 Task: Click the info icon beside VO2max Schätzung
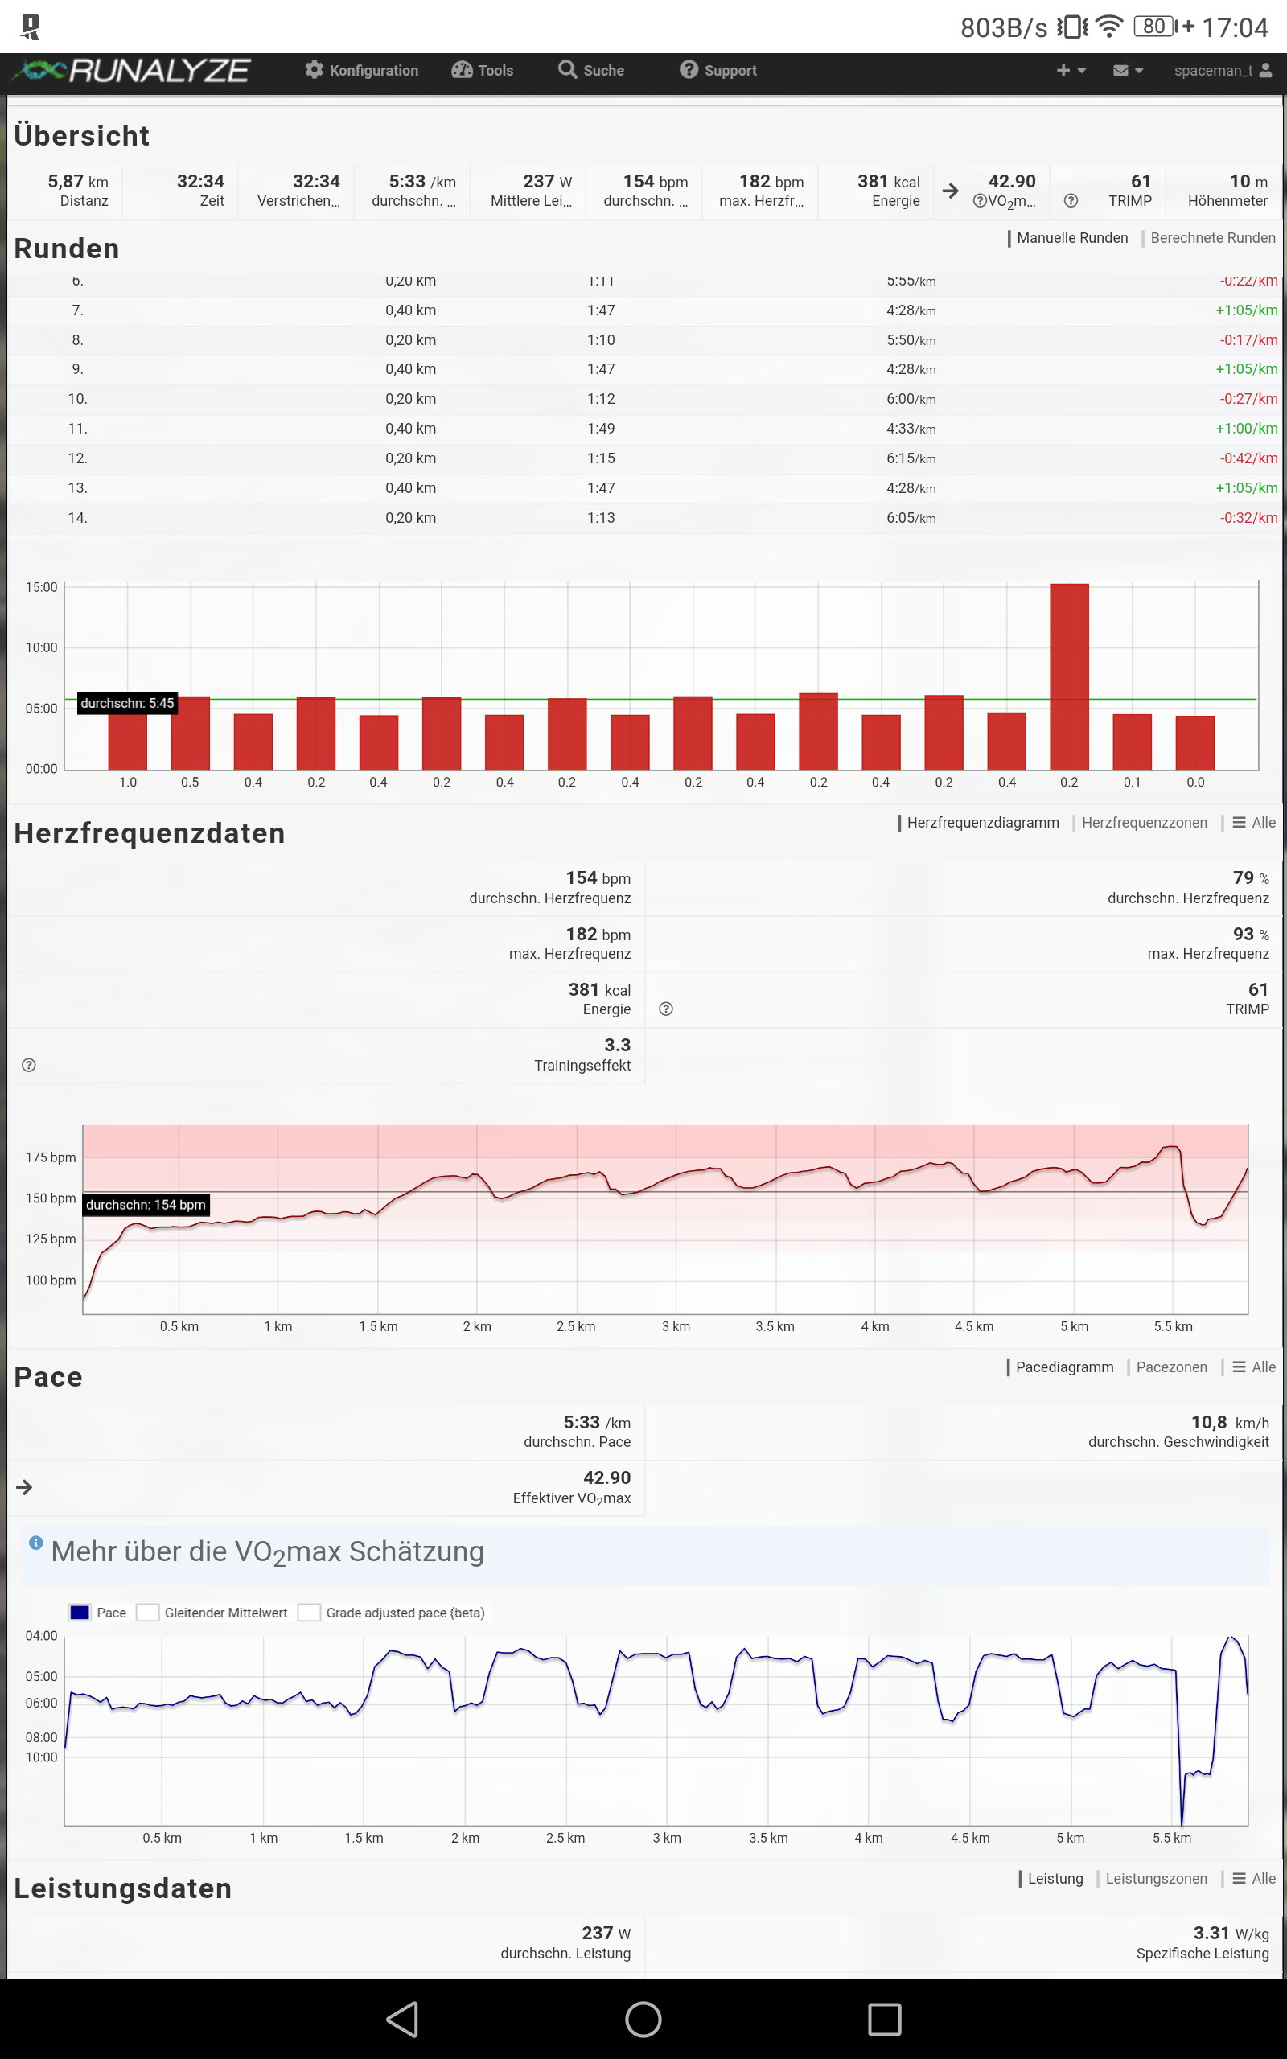point(35,1543)
